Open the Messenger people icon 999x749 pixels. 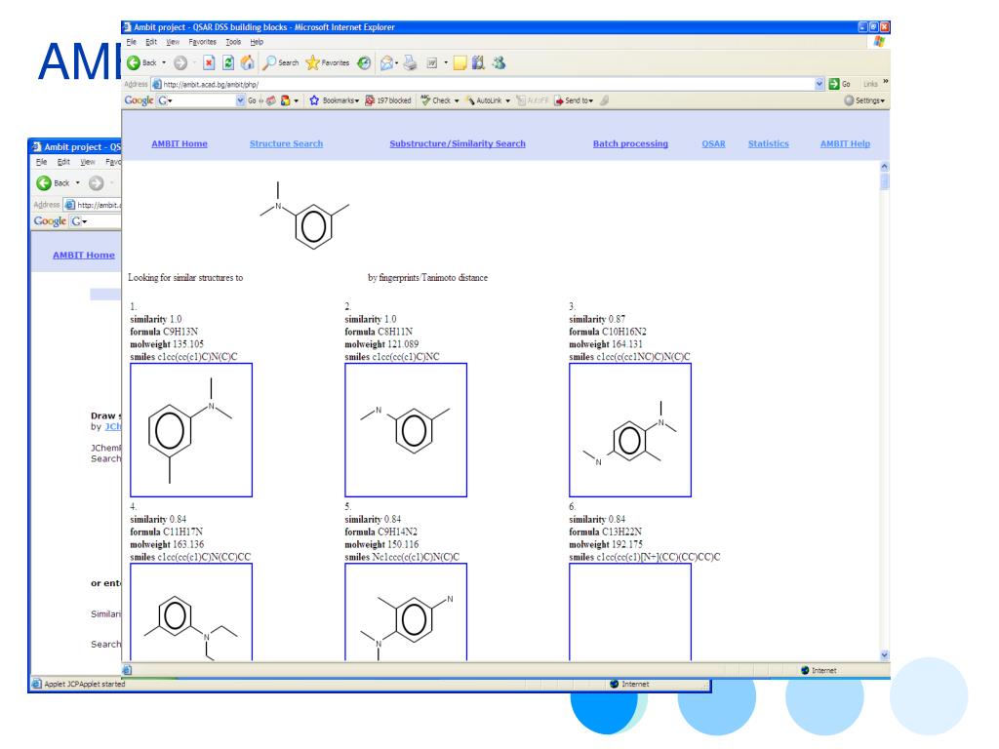coord(499,62)
